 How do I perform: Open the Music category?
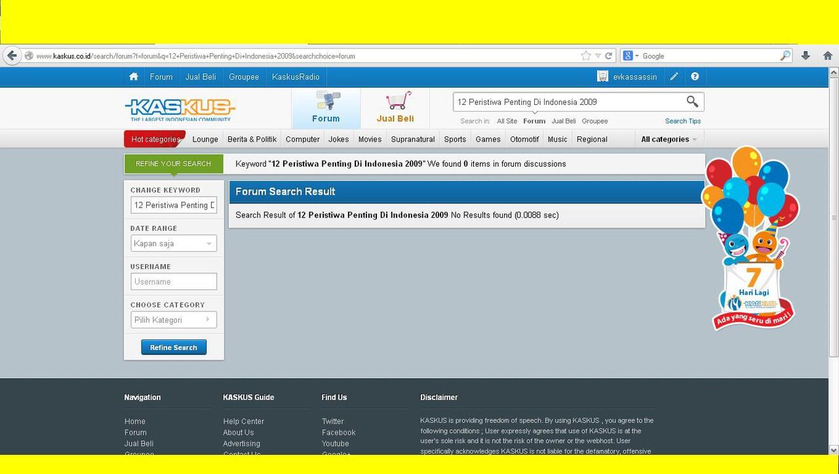tap(557, 139)
